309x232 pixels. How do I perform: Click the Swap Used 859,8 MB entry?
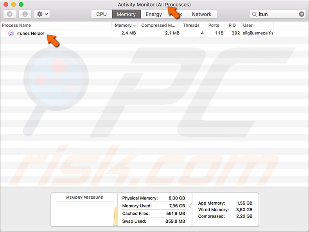click(x=153, y=221)
